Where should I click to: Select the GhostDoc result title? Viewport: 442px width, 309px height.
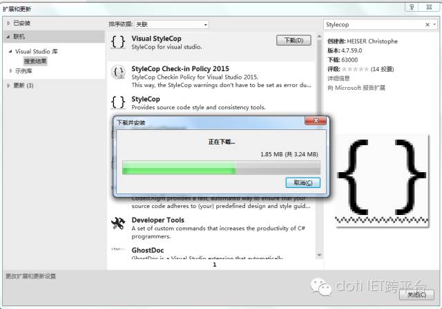point(148,250)
